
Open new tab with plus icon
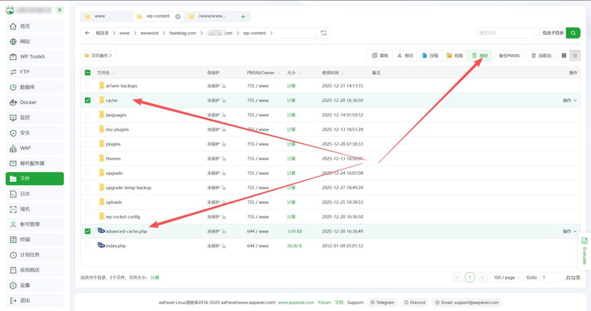click(243, 17)
